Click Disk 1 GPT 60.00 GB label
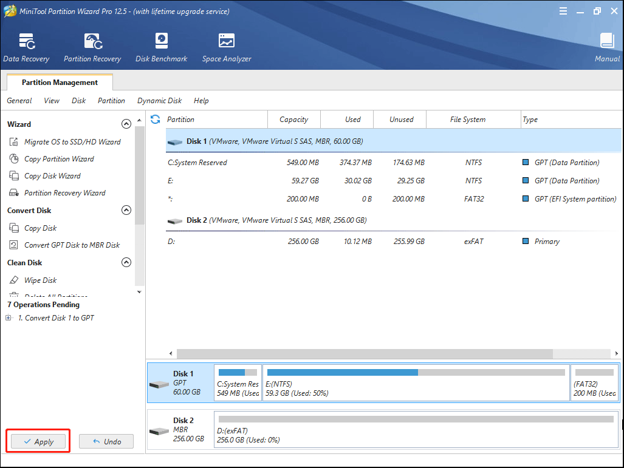The width and height of the screenshot is (624, 468). pos(187,382)
